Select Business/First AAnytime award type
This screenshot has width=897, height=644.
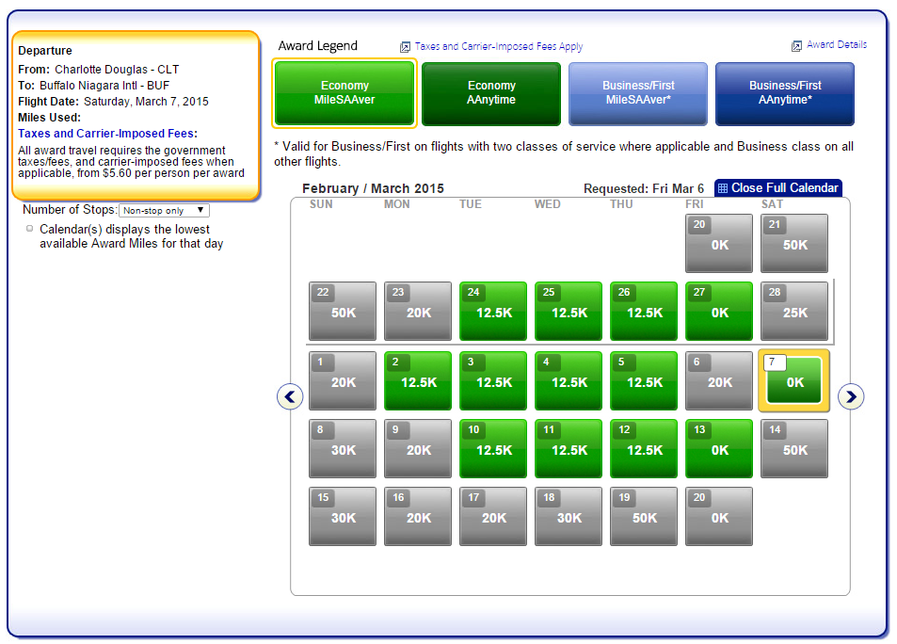point(785,93)
